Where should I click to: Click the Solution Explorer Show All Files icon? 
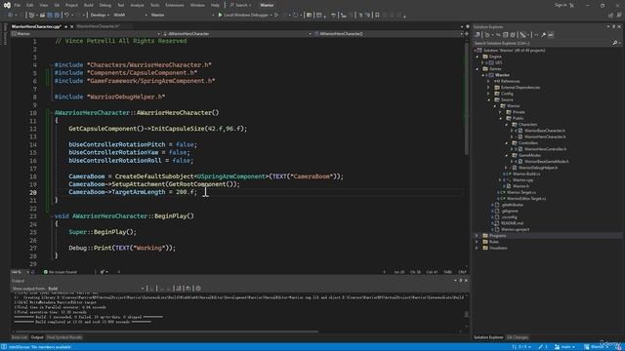pos(513,35)
